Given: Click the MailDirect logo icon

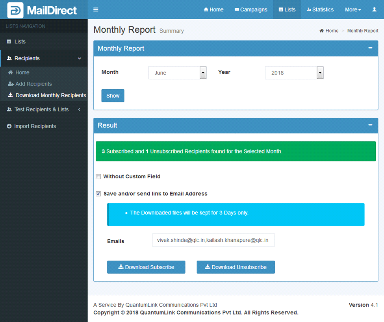Looking at the screenshot, I should pyautogui.click(x=15, y=10).
